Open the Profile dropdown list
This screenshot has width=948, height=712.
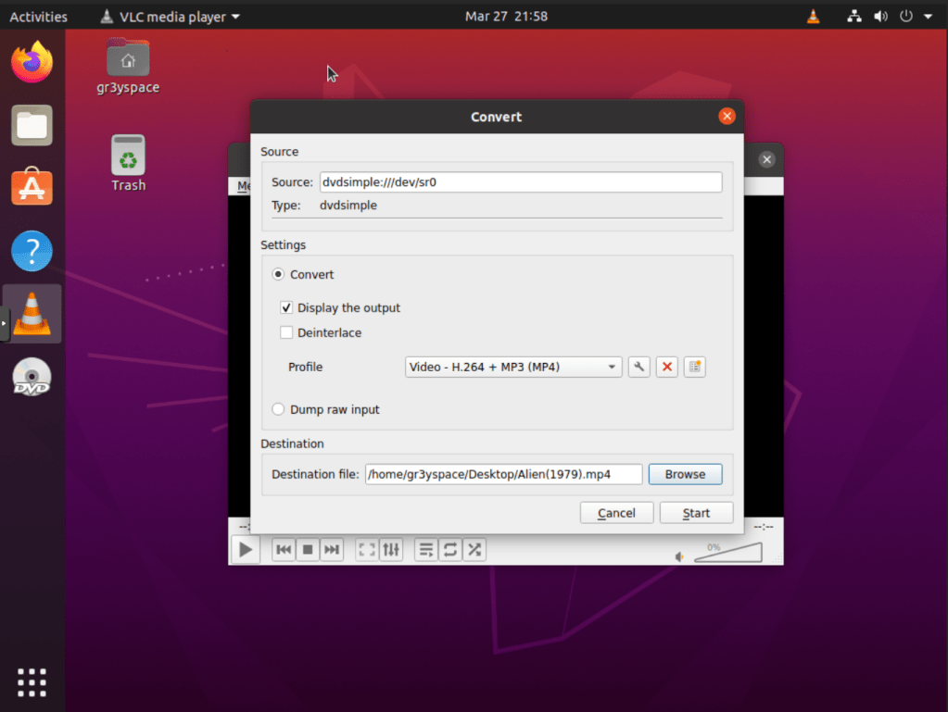(513, 368)
